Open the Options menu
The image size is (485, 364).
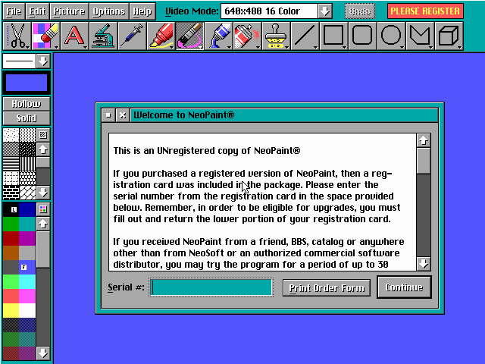pos(109,11)
